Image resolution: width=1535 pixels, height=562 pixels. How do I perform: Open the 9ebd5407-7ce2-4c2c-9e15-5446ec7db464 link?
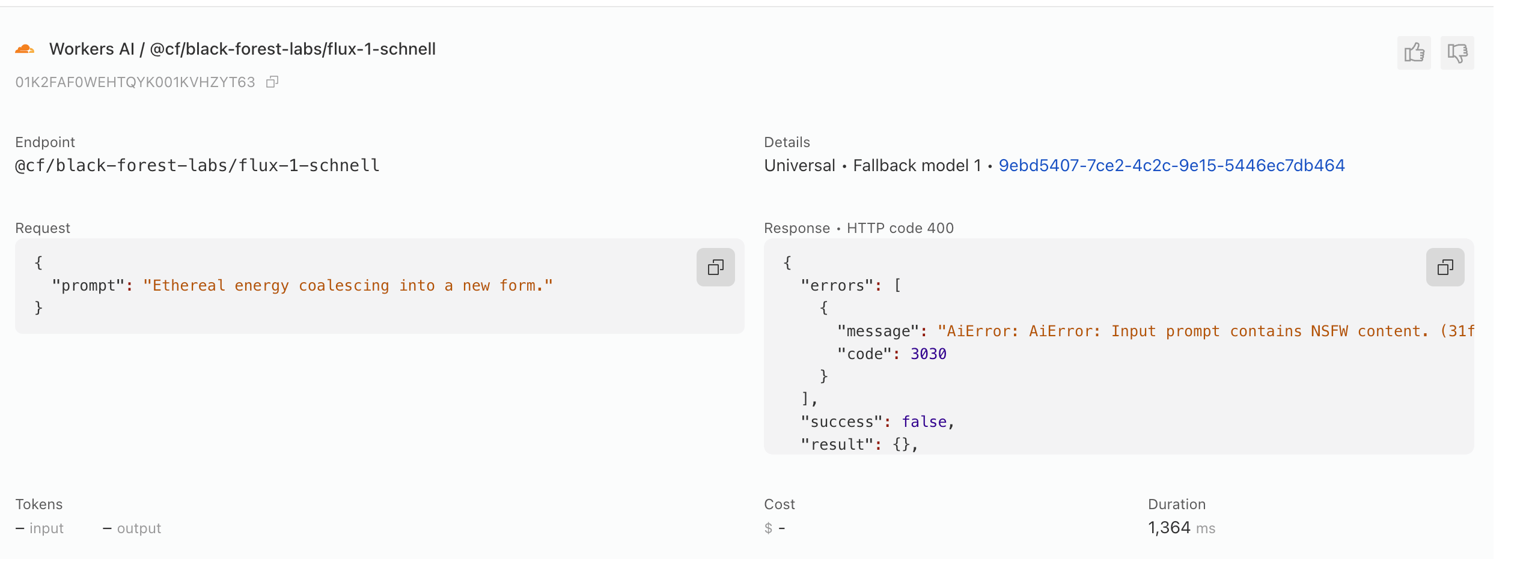pos(1171,166)
